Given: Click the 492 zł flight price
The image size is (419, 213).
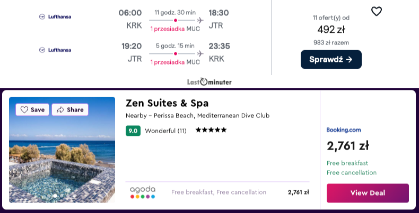Looking at the screenshot, I should click(331, 30).
